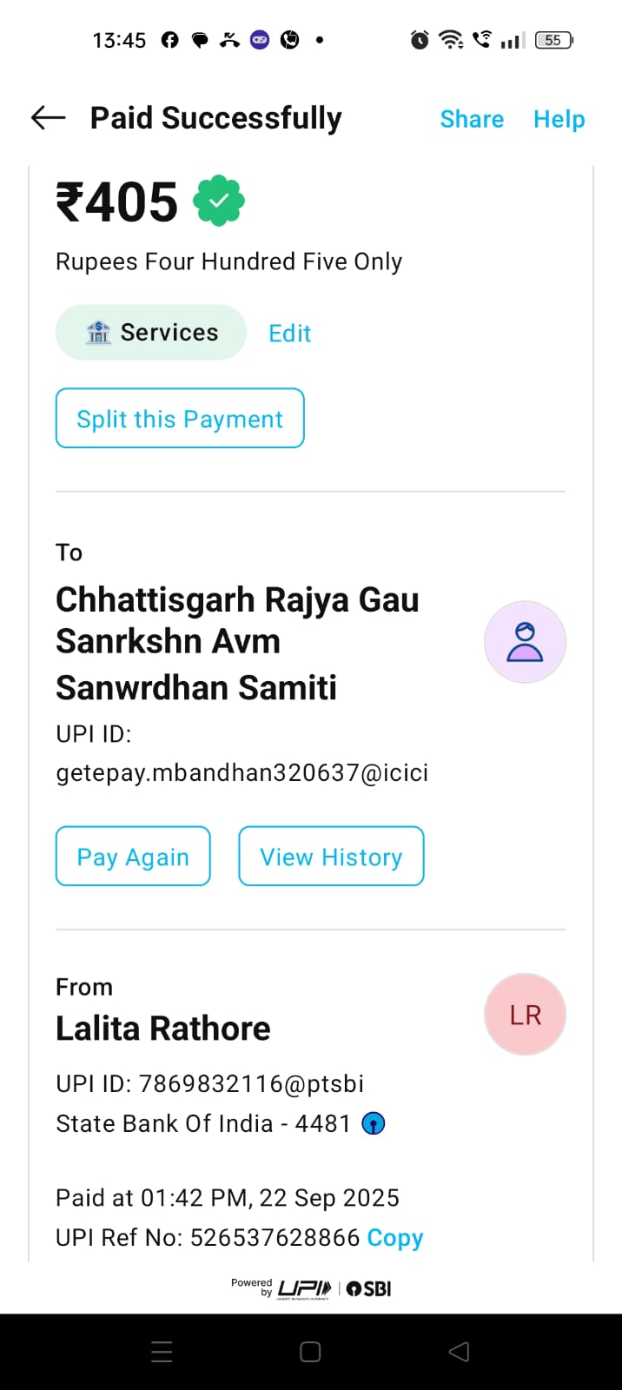Tap the State Bank of India logo icon
Screen dimensions: 622x1390
pos(373,1124)
